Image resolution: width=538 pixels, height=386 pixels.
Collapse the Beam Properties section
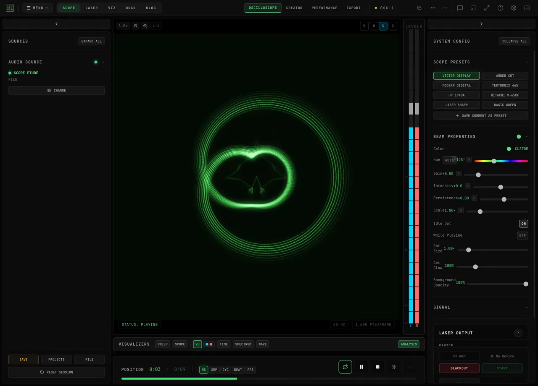[526, 137]
